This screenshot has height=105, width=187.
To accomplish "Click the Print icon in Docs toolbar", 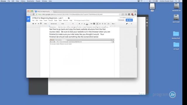I will click(33, 24).
